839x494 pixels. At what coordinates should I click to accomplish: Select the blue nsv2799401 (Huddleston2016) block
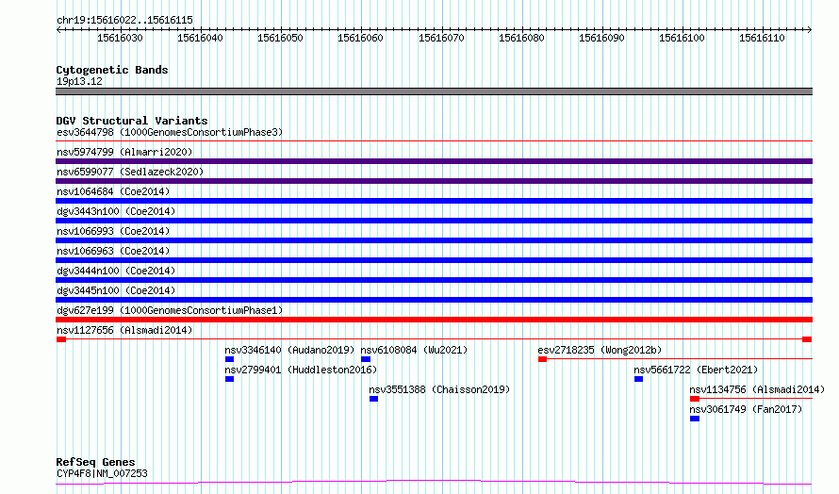pos(229,379)
